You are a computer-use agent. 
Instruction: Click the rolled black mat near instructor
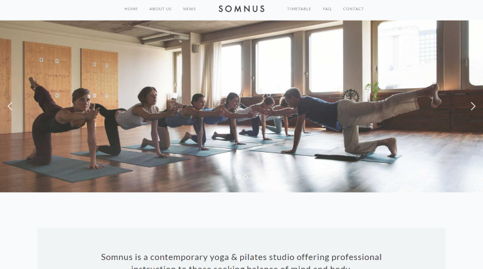339,157
